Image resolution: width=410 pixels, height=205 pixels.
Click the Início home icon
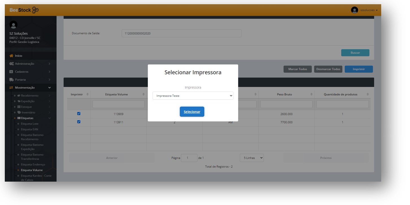pos(12,56)
